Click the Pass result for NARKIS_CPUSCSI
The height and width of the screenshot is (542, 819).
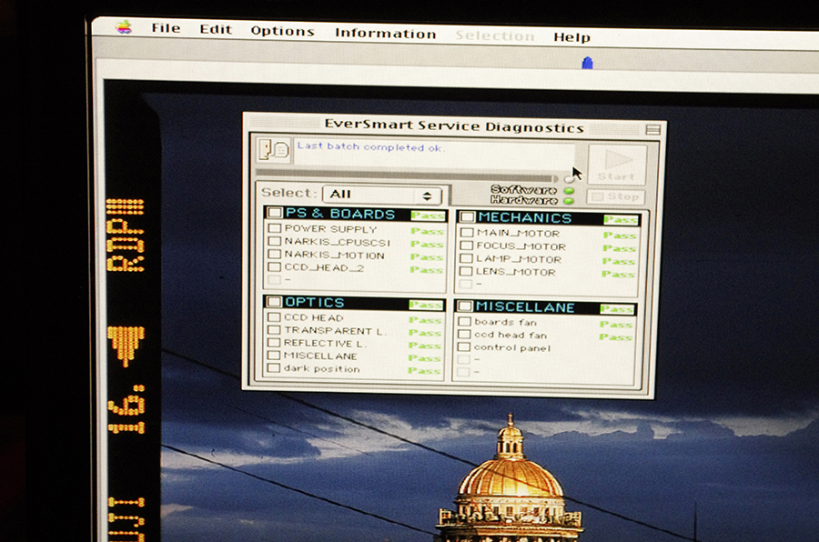coord(428,244)
